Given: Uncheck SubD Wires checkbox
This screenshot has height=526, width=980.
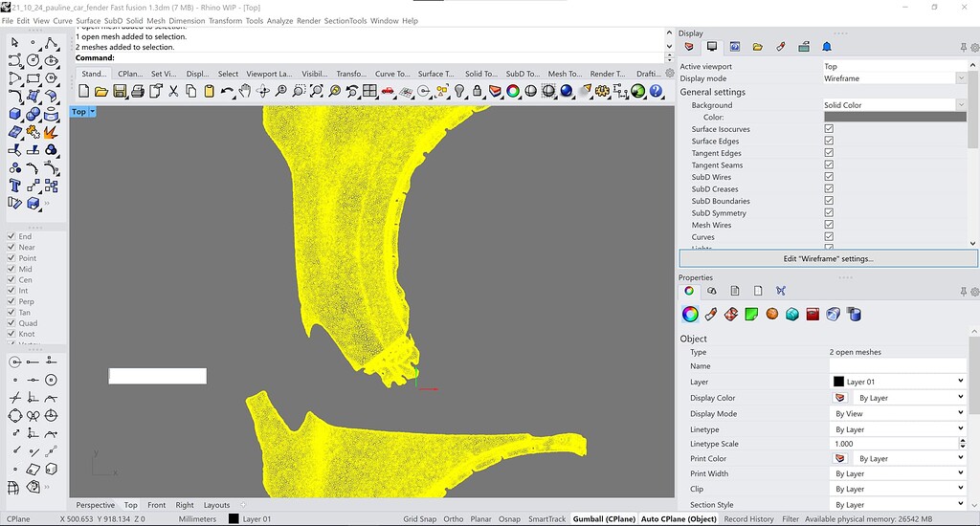Looking at the screenshot, I should [x=829, y=177].
